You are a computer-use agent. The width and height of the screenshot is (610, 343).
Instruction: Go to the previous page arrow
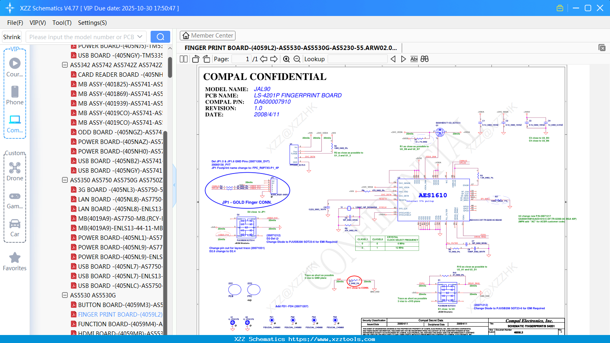pyautogui.click(x=264, y=59)
